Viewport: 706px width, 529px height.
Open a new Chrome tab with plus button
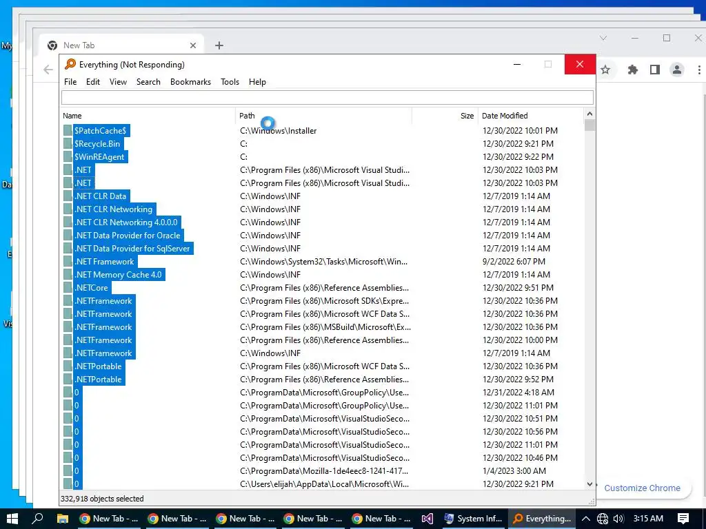(219, 45)
